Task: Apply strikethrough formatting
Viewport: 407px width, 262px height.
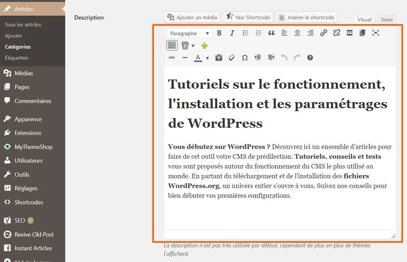Action: coord(172,58)
